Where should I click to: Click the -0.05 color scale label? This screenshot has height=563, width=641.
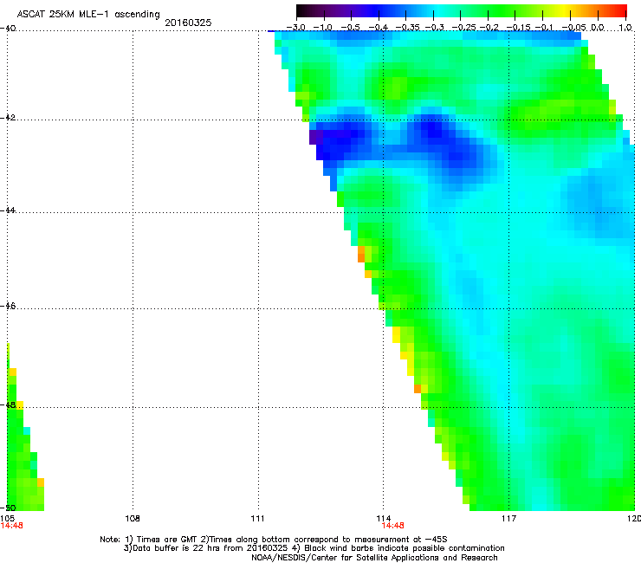[x=574, y=28]
